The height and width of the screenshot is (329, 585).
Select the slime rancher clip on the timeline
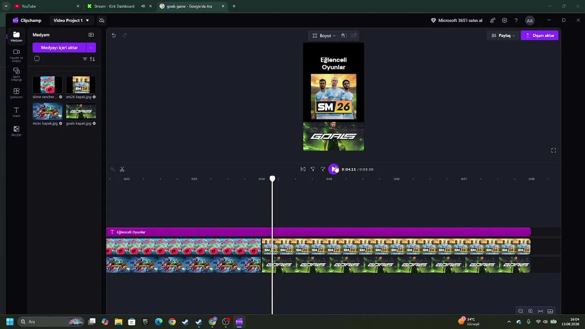tap(184, 247)
